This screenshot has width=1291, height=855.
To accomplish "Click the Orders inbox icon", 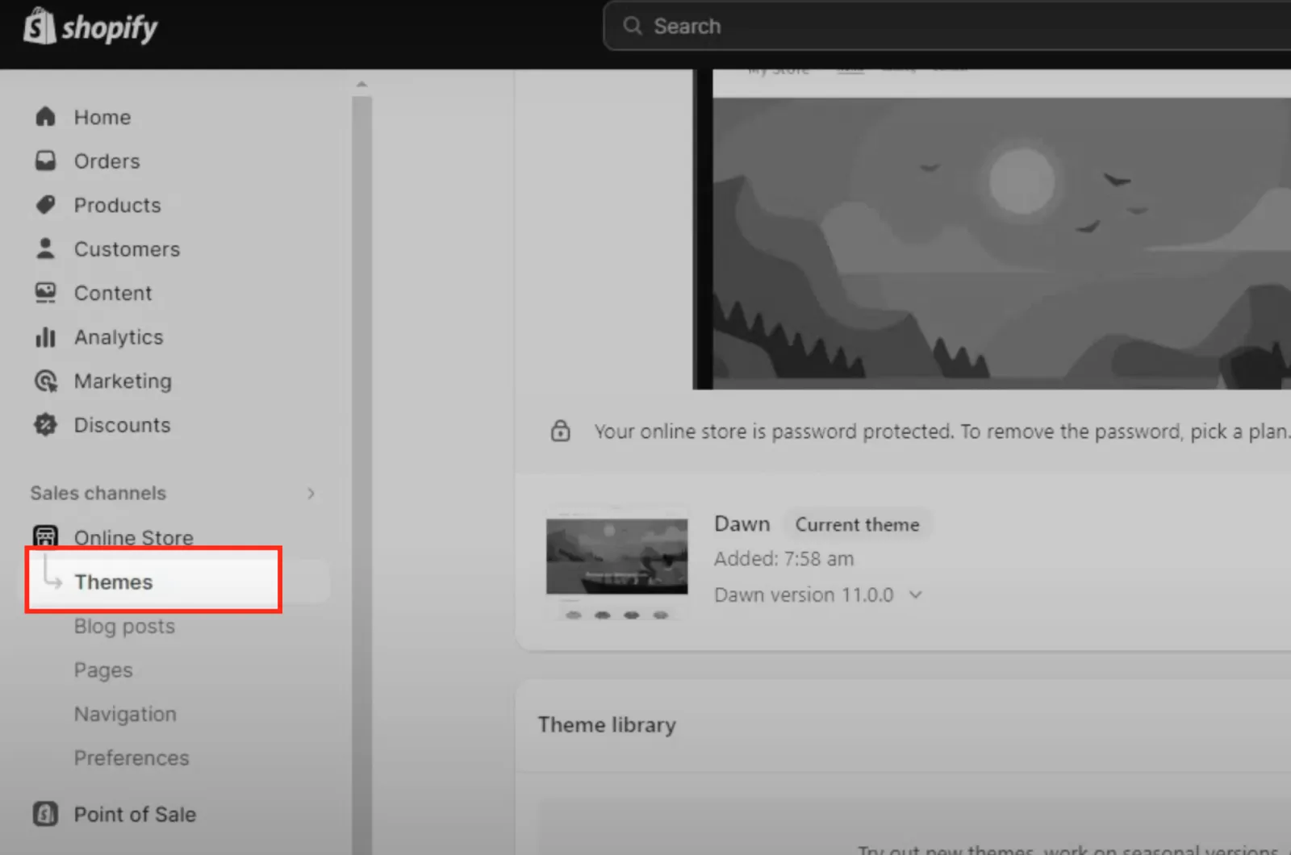I will [x=45, y=161].
